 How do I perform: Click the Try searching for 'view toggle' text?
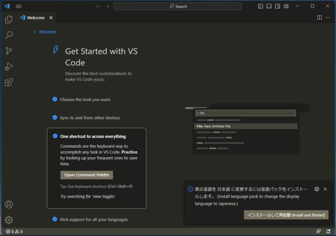click(x=88, y=197)
